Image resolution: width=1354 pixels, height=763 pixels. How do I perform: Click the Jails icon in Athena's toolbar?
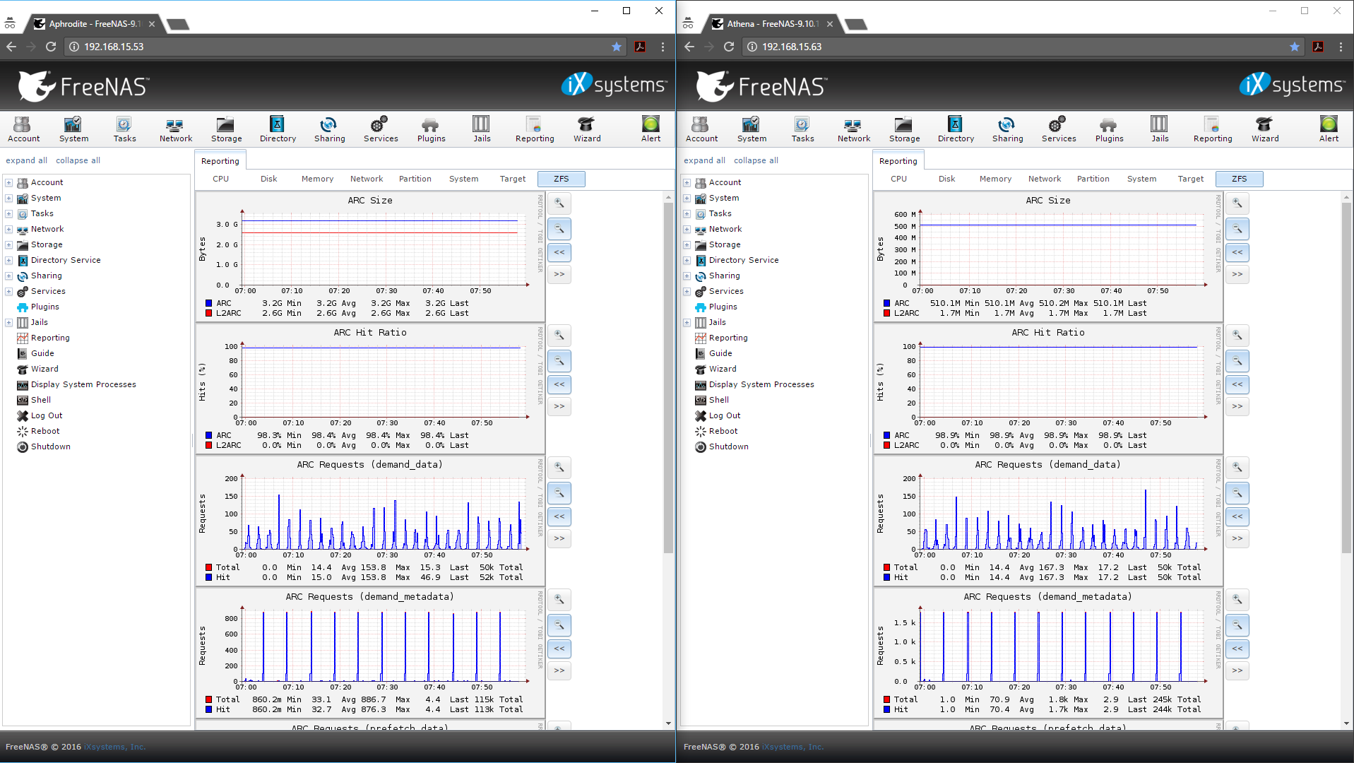click(1159, 129)
